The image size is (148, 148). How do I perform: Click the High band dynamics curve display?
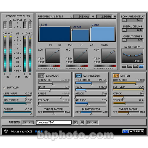(x=109, y=56)
